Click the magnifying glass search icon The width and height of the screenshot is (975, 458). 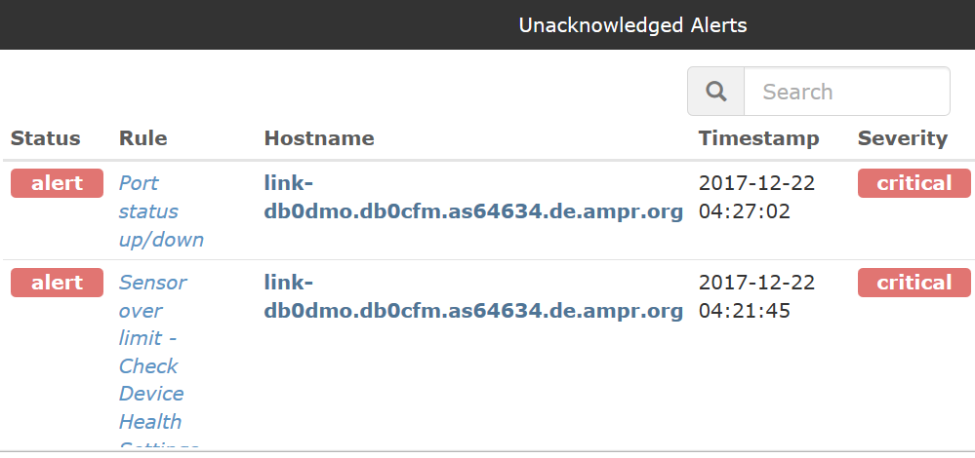[x=715, y=92]
